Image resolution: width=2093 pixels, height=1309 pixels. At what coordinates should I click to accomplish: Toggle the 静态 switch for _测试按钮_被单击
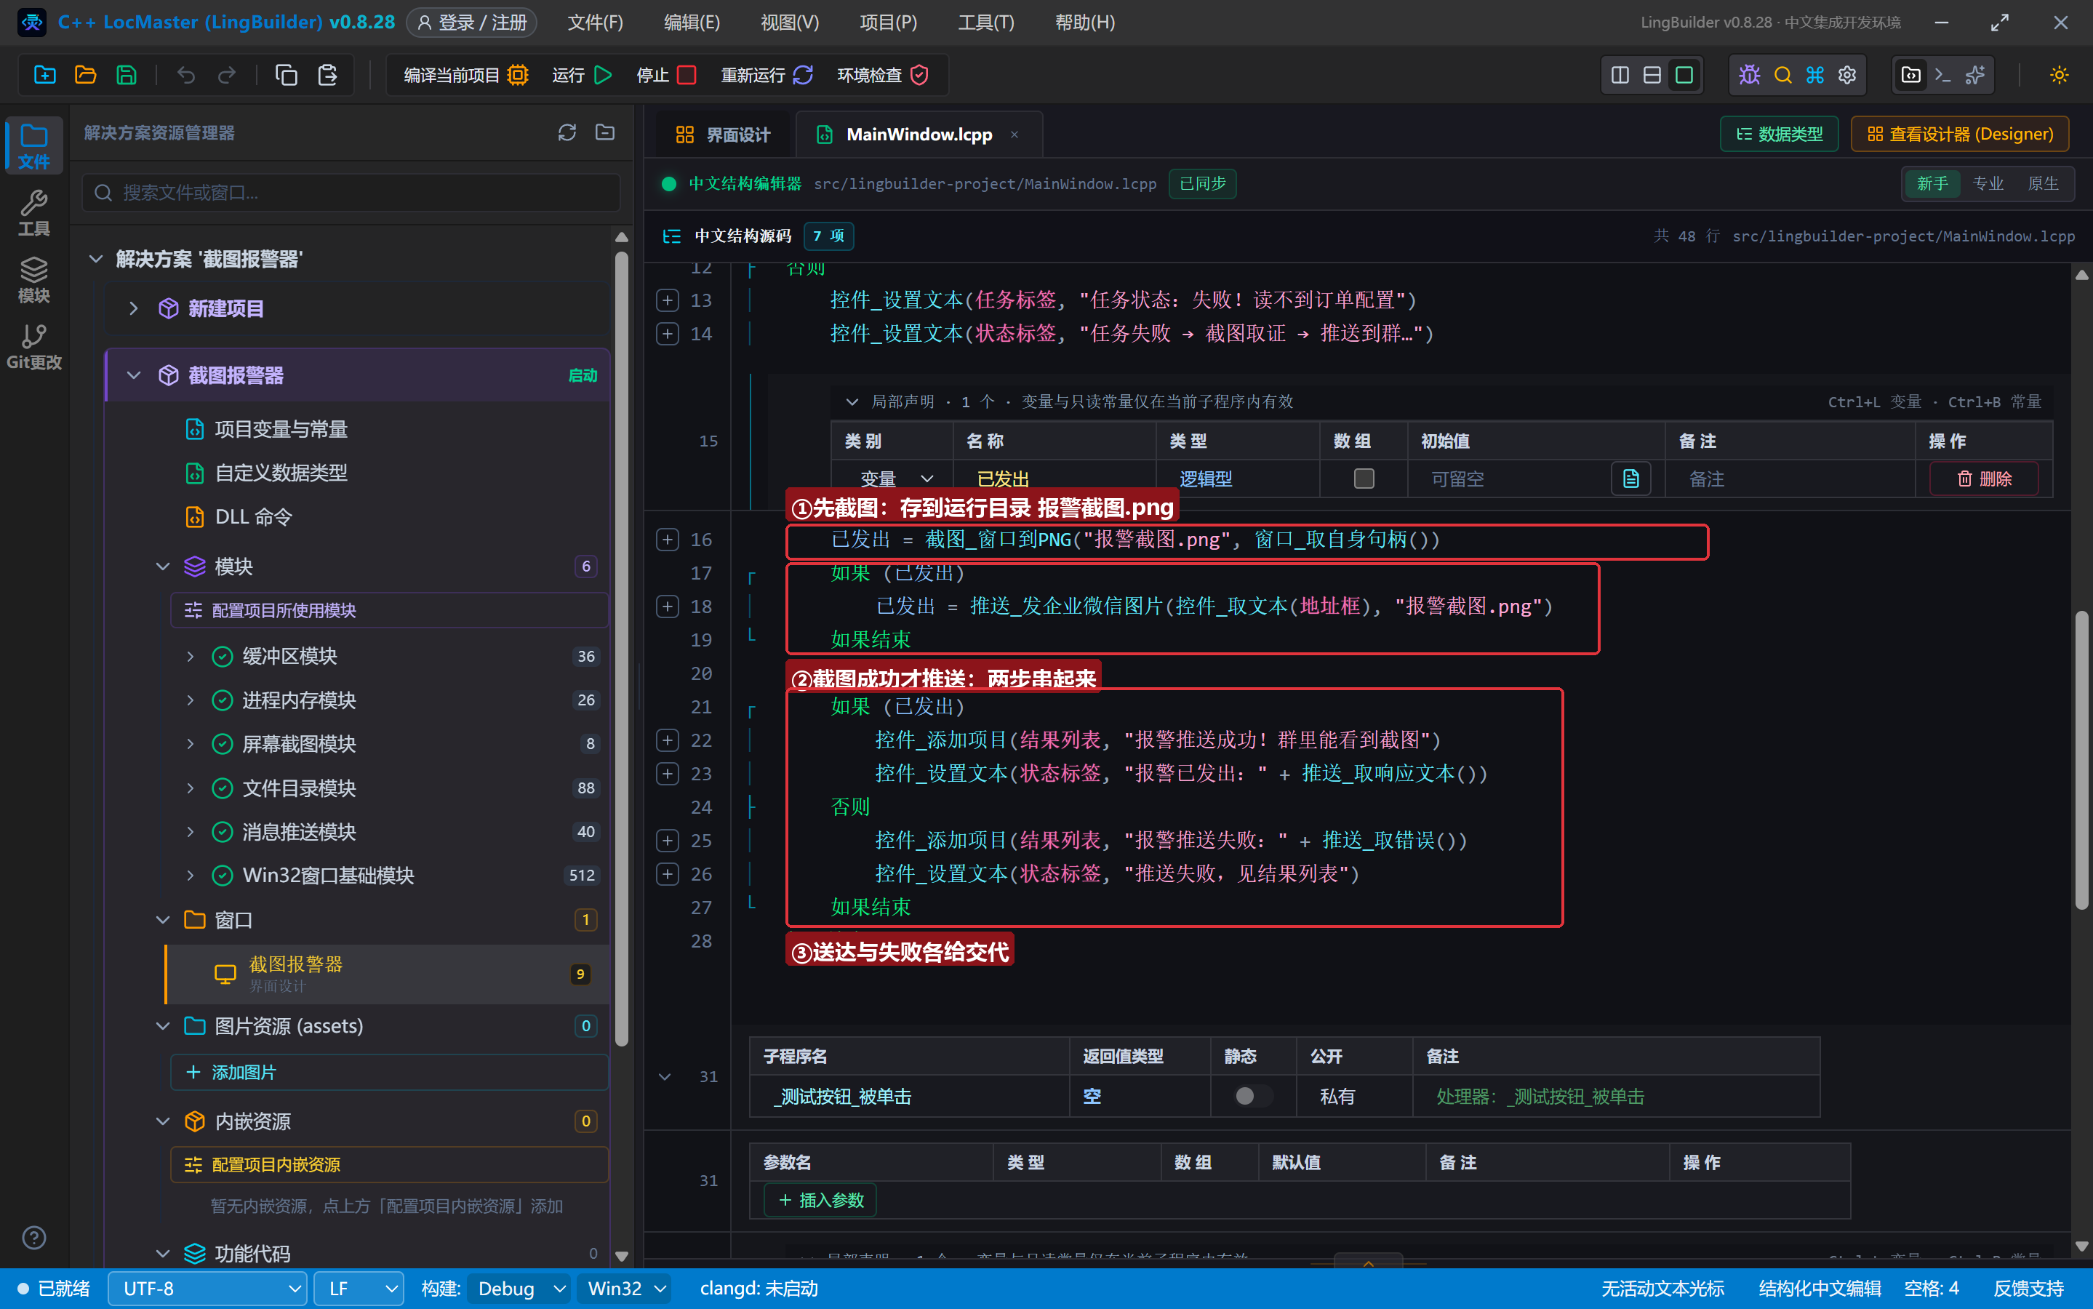[x=1252, y=1096]
